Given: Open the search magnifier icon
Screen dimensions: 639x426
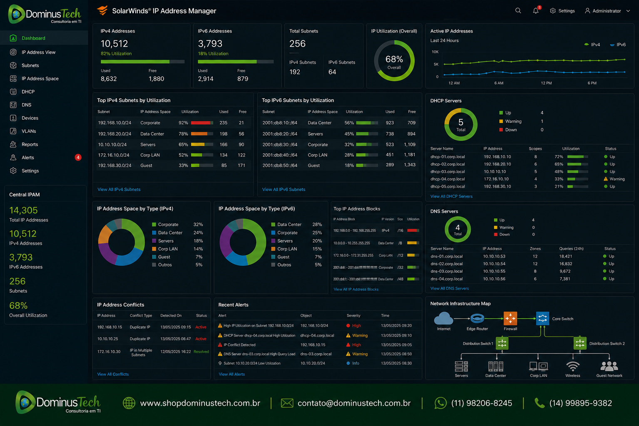Looking at the screenshot, I should tap(518, 10).
